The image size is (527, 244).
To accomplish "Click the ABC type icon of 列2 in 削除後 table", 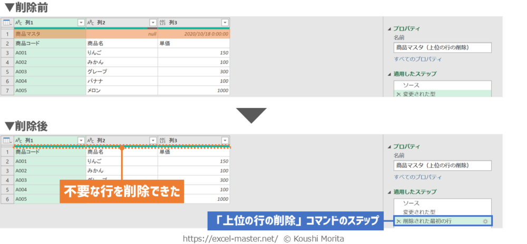I will (90, 141).
